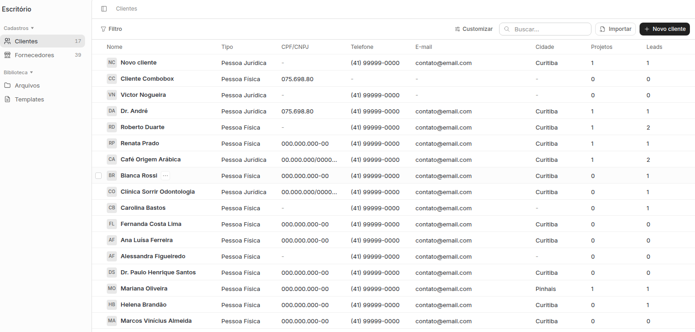Screen dimensions: 695x332
Task: Click Carolina Bastos name
Action: pyautogui.click(x=143, y=207)
